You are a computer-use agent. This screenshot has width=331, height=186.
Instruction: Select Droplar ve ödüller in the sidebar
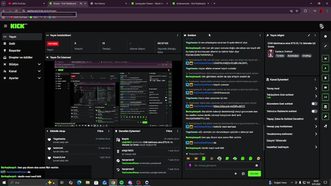point(22,57)
